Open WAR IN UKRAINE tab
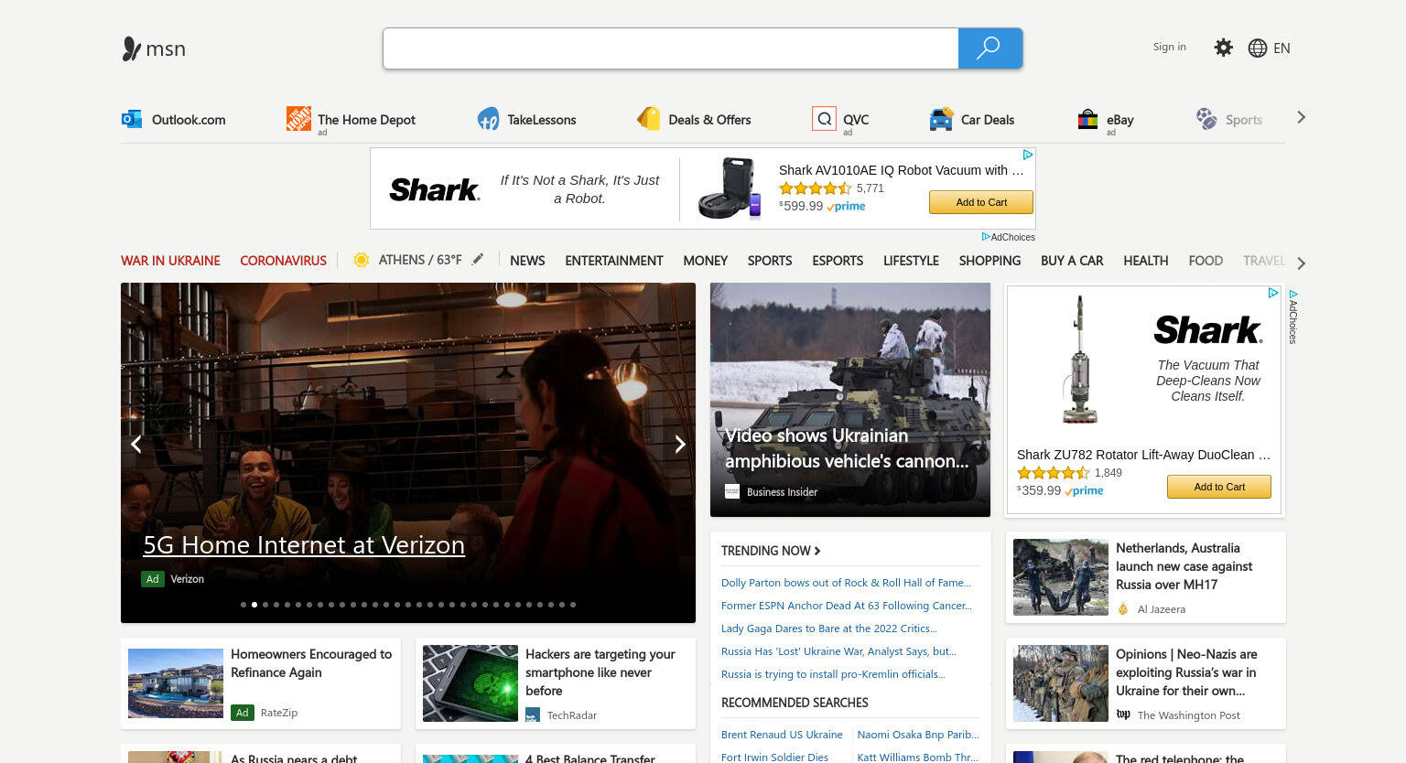 click(170, 261)
